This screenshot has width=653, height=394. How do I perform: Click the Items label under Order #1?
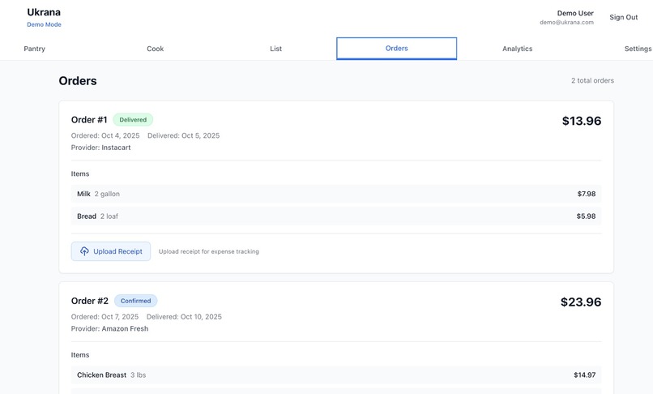point(80,173)
